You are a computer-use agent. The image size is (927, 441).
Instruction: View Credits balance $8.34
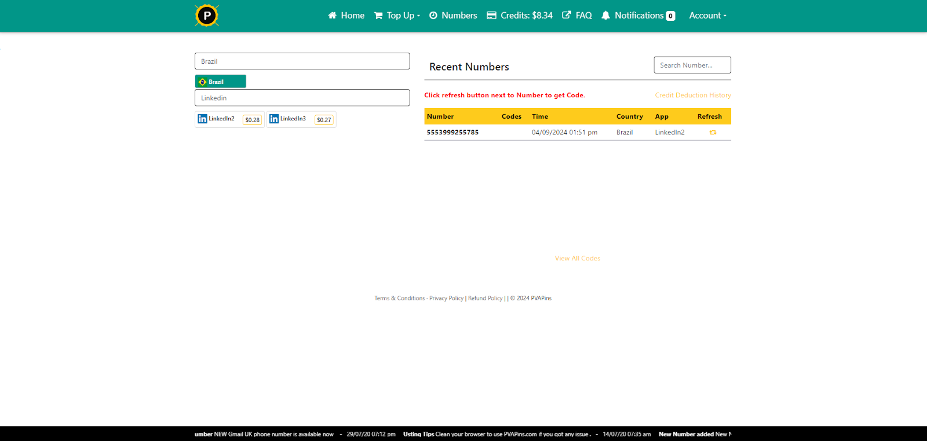[520, 16]
